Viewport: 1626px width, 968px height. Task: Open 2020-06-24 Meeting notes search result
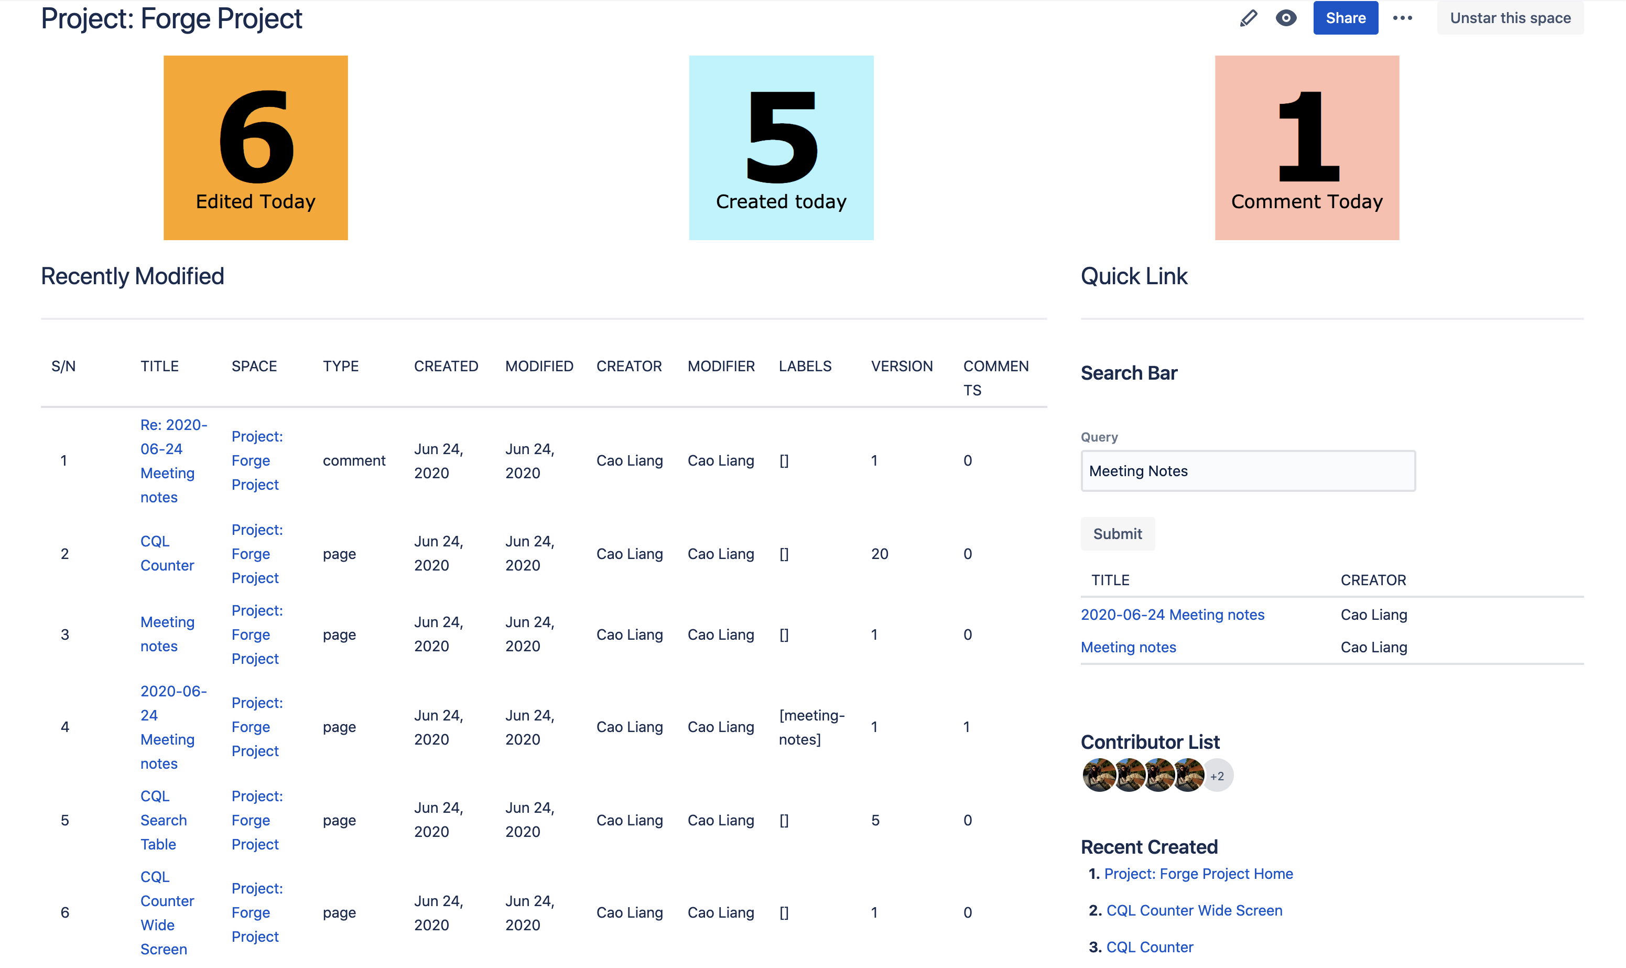(1172, 615)
